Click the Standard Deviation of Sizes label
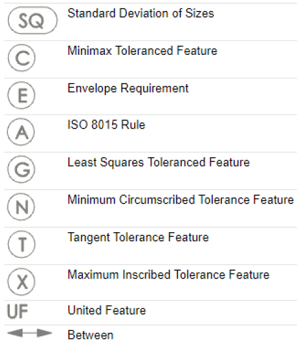The width and height of the screenshot is (300, 348). (x=141, y=13)
